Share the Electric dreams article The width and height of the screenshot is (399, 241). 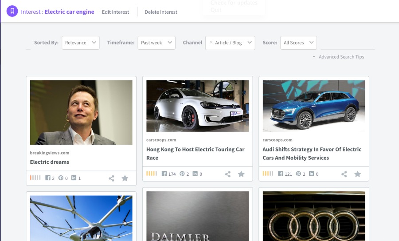[x=111, y=178]
